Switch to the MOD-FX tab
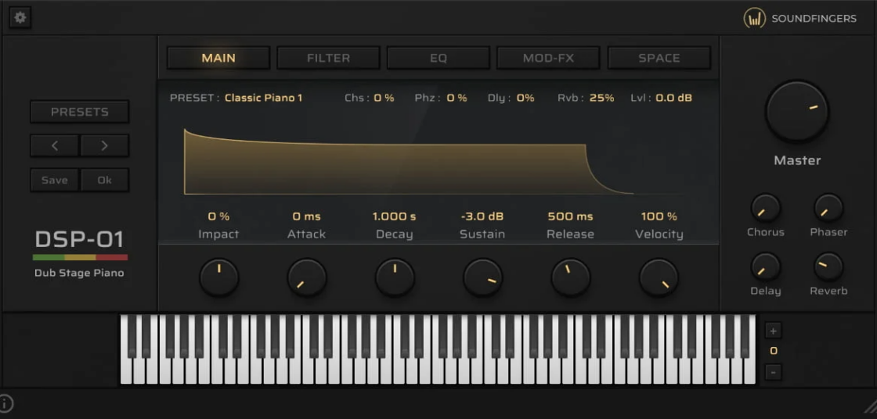 (548, 58)
